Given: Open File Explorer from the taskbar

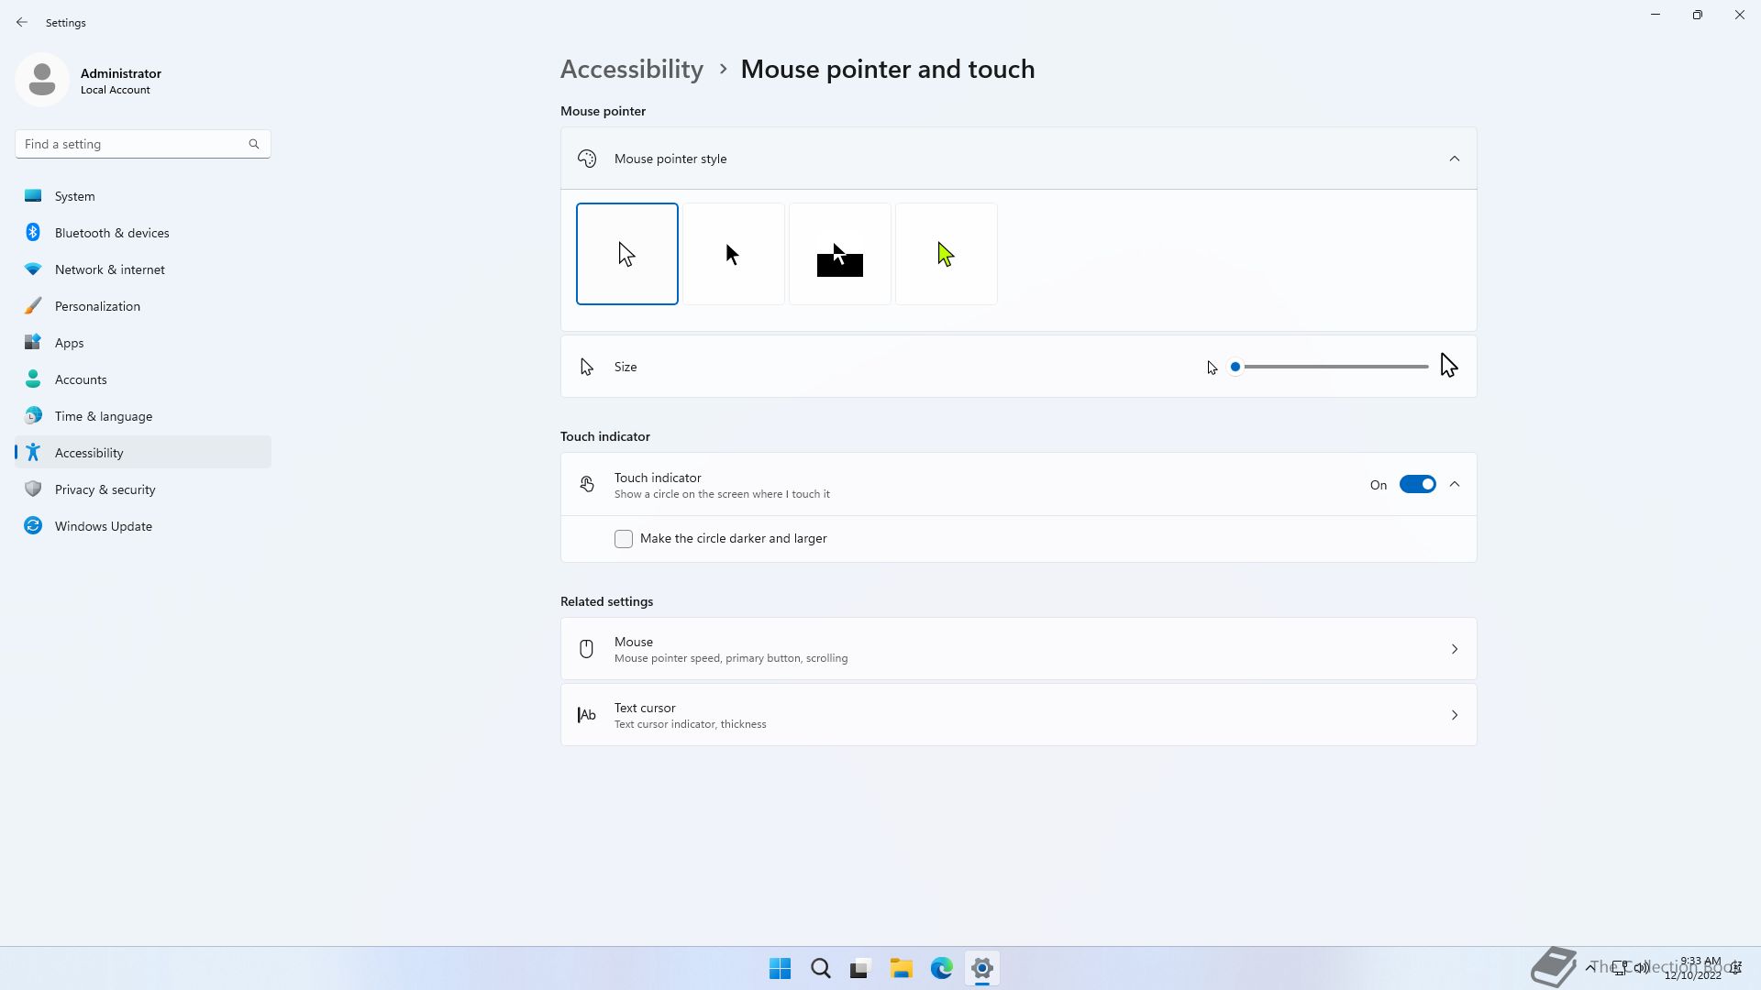Looking at the screenshot, I should point(901,968).
